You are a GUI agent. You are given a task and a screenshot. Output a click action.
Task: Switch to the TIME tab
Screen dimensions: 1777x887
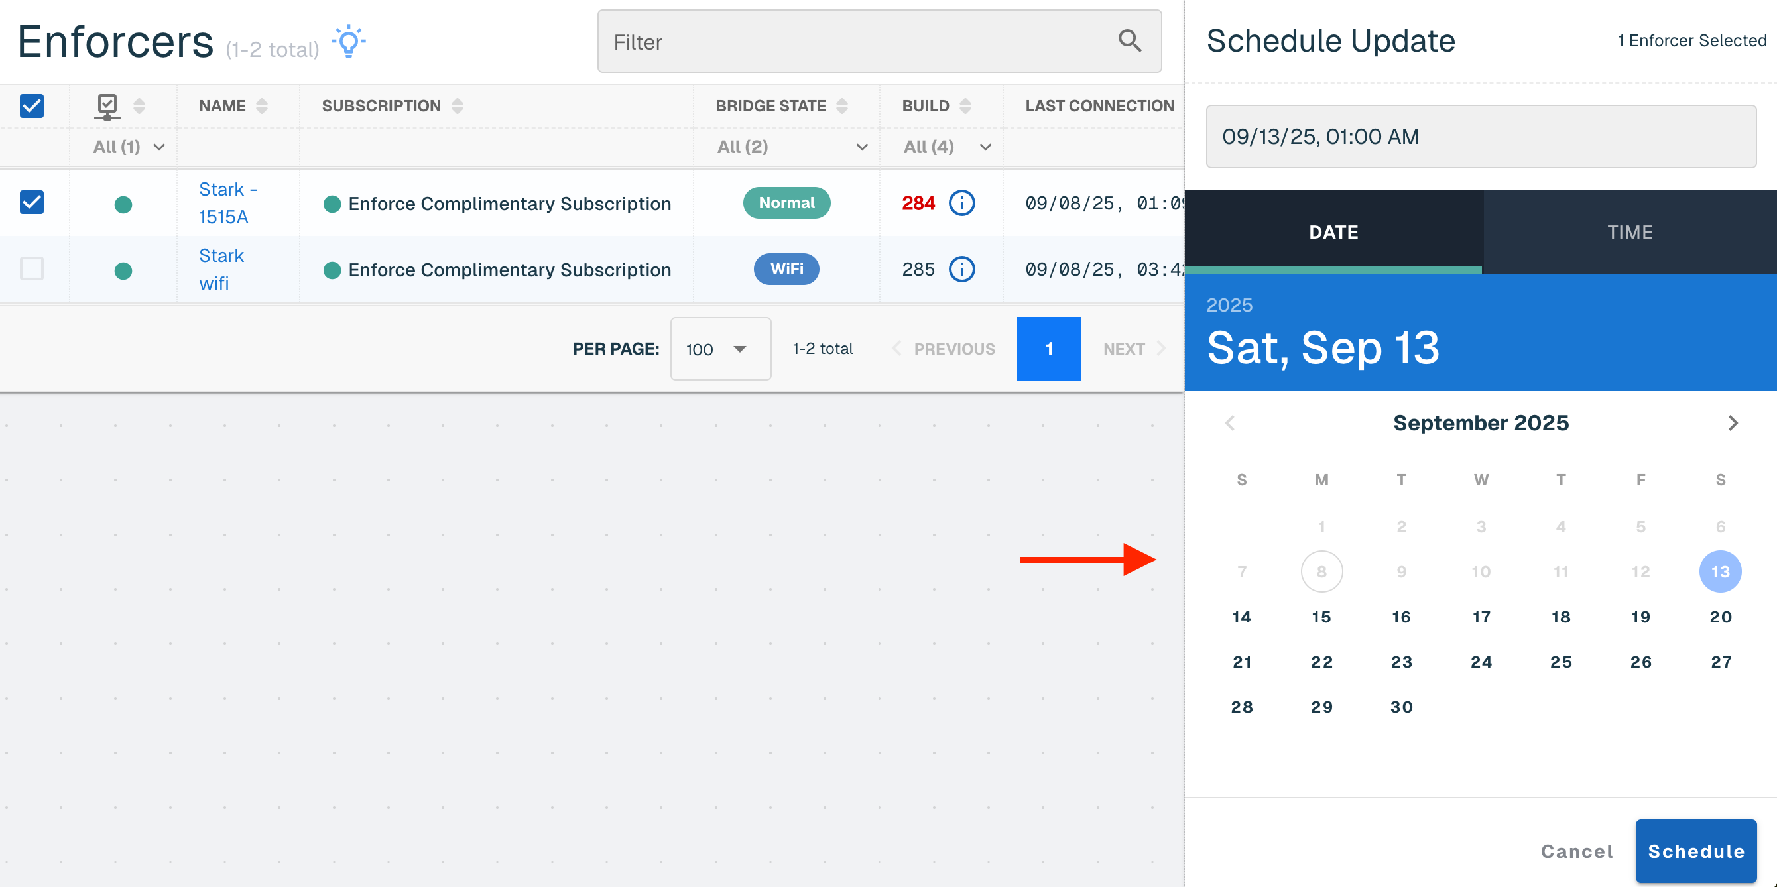click(1629, 233)
